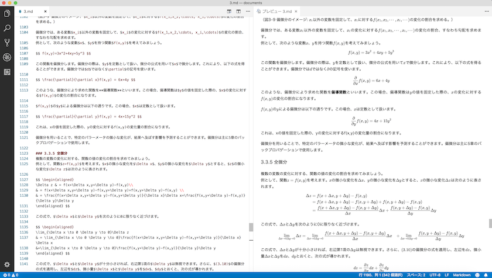Open the feedback smiley icon

point(477,275)
